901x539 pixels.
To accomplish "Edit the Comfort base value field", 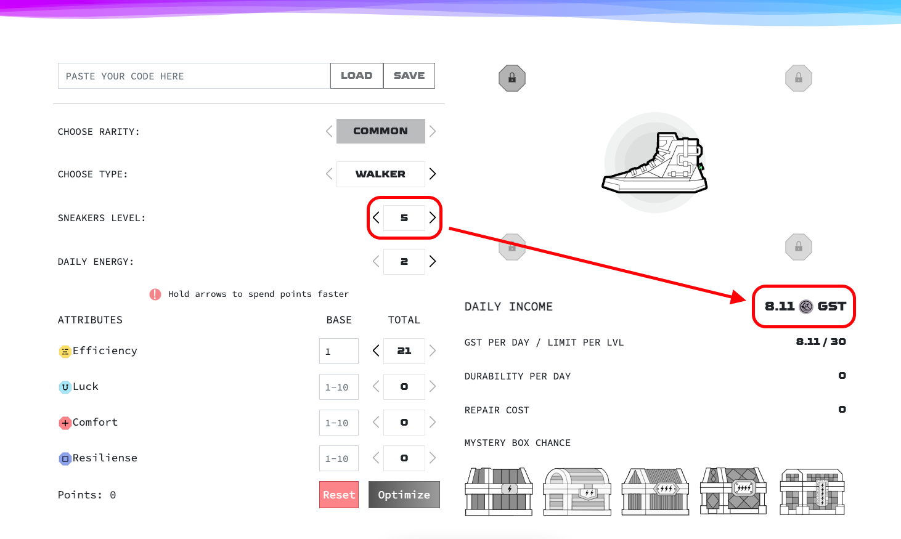I will pos(339,423).
